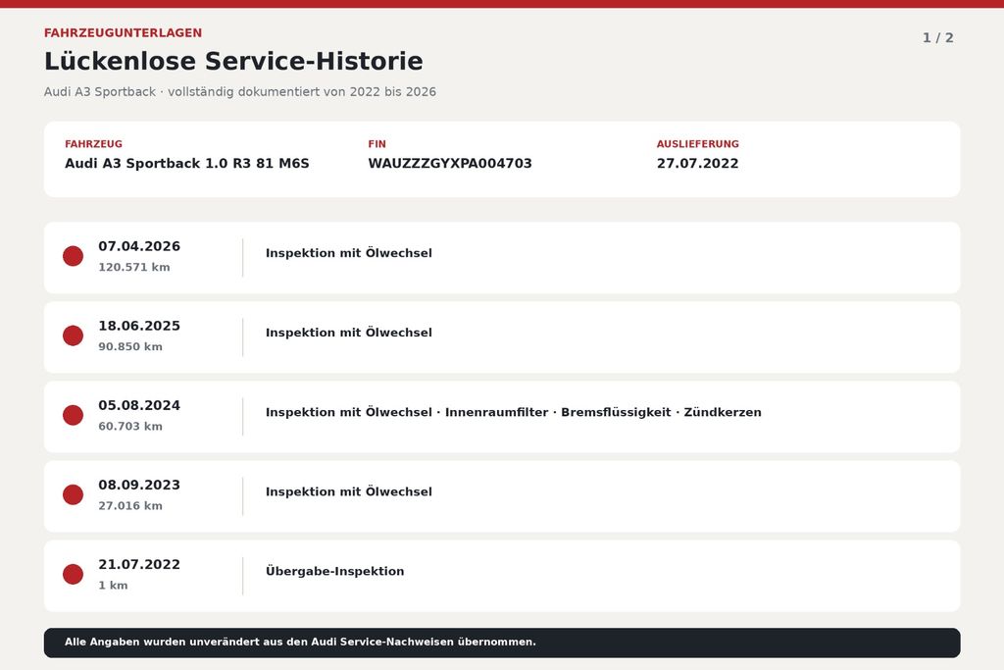Click the red dot for the 07.04.2026 service entry
This screenshot has height=670, width=1004.
[73, 256]
